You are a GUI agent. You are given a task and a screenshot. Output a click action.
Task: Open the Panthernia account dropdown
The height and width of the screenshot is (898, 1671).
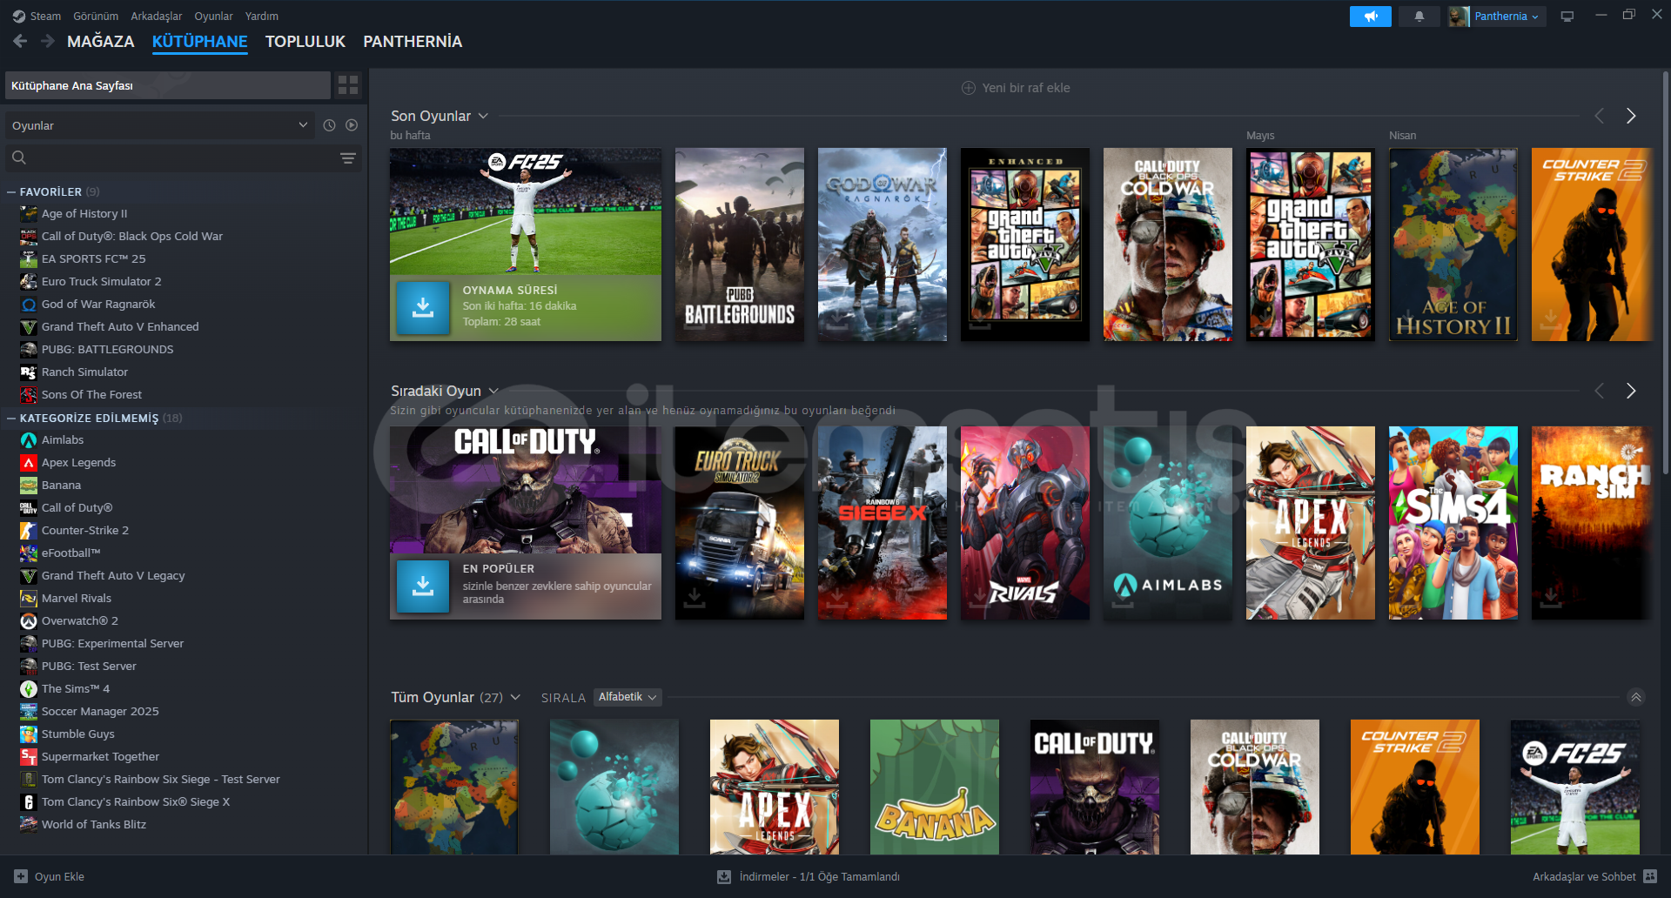[x=1507, y=17]
